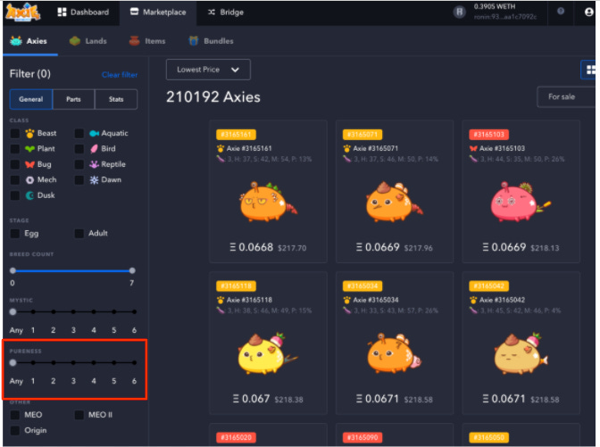
Task: Click the #3165118 ID badge
Action: click(x=236, y=286)
